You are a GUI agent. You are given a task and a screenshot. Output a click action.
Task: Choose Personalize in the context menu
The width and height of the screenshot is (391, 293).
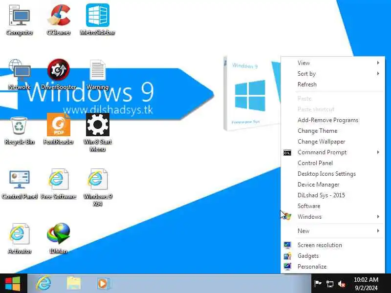click(x=333, y=266)
